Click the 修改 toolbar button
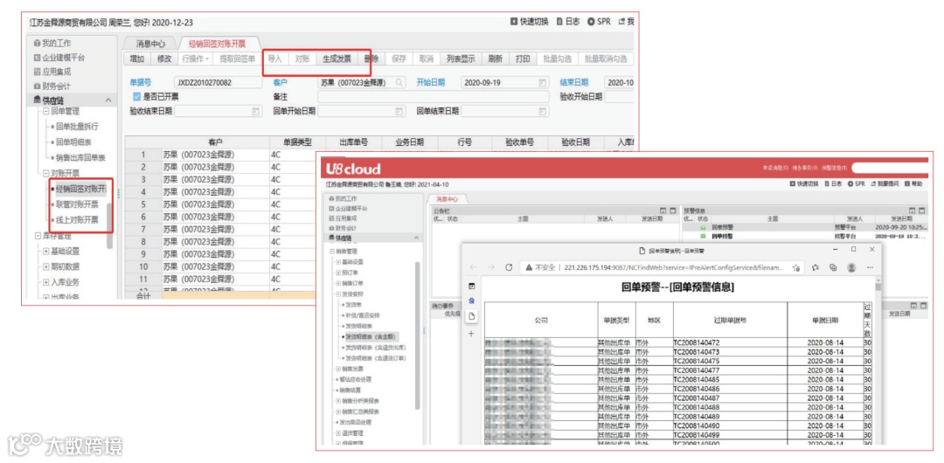944x463 pixels. pyautogui.click(x=164, y=59)
